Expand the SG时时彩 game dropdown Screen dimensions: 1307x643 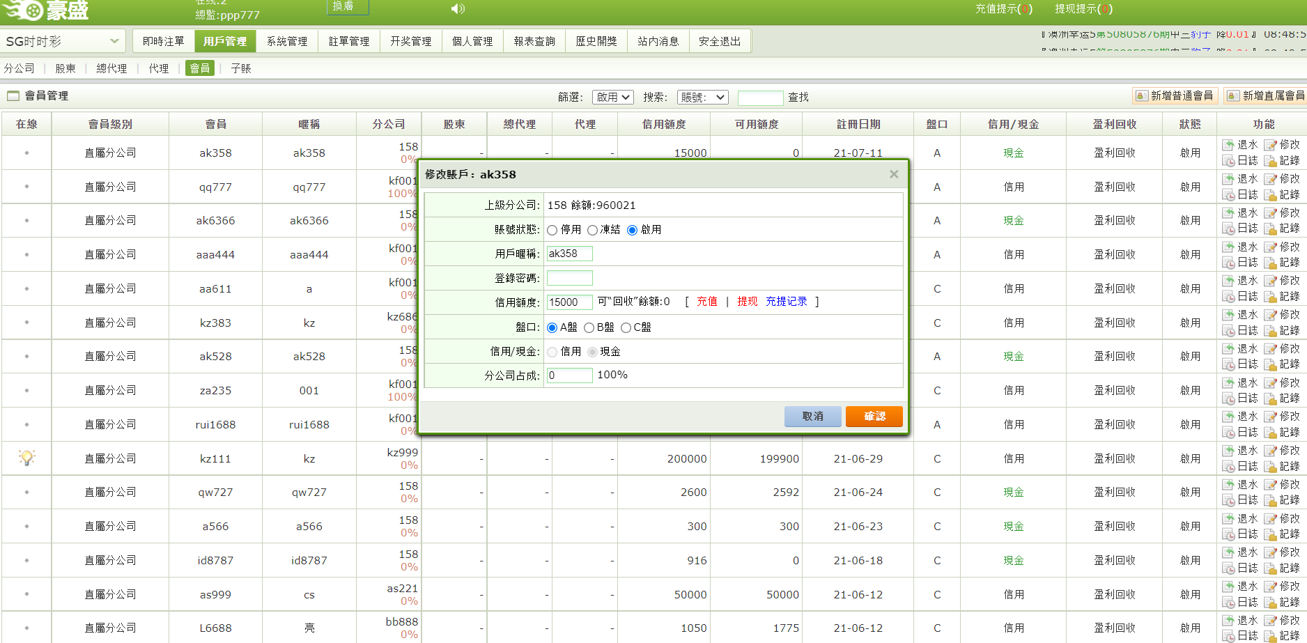[x=63, y=41]
